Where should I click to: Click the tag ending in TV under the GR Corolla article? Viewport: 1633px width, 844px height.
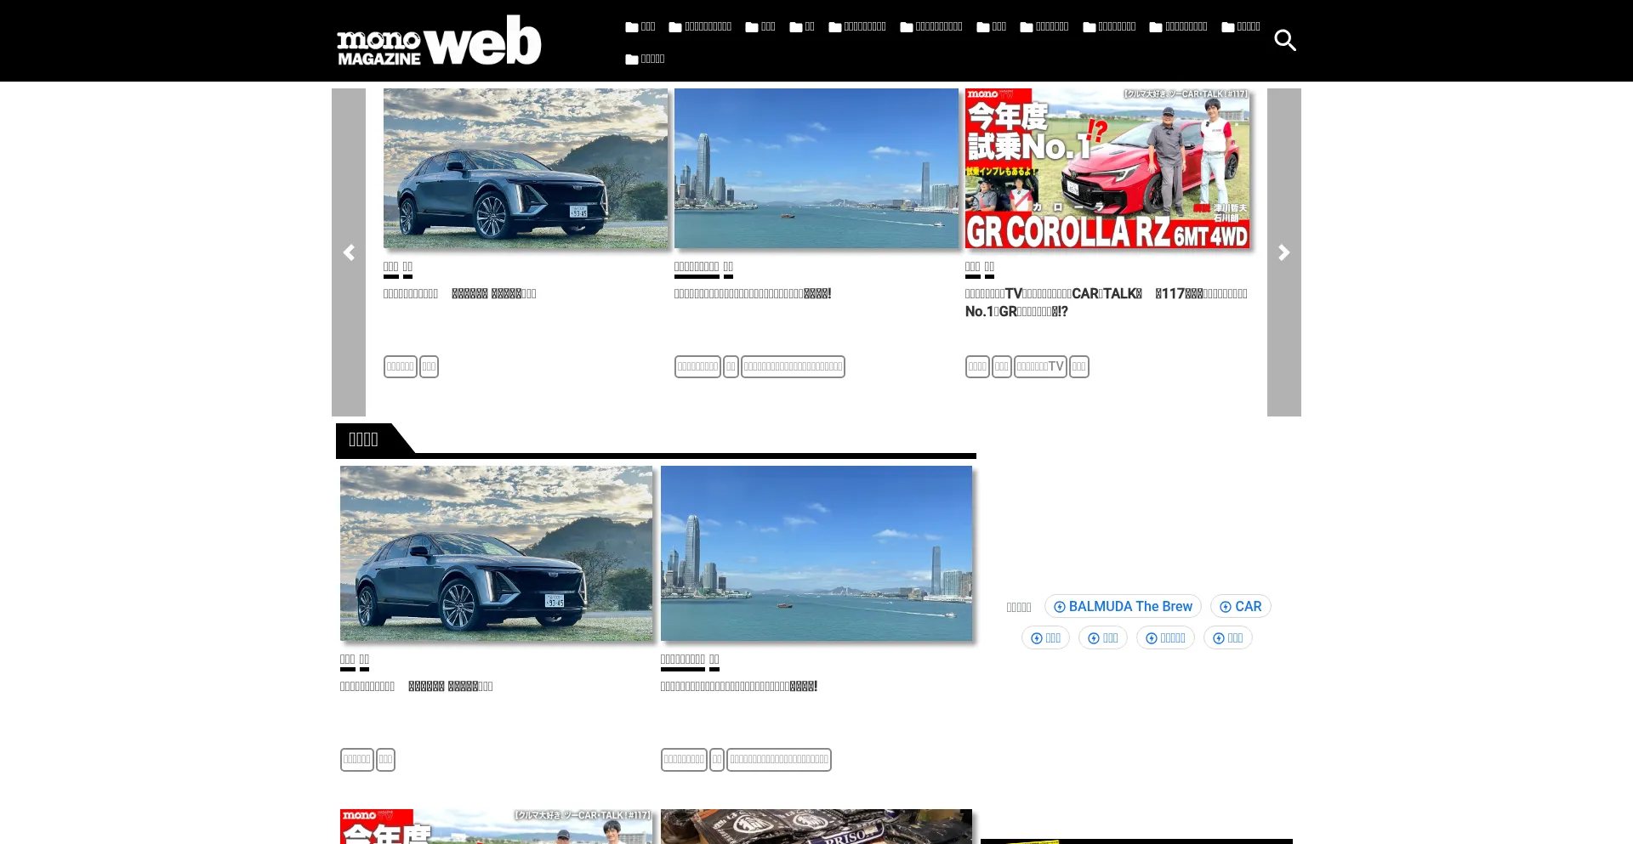coord(1040,366)
